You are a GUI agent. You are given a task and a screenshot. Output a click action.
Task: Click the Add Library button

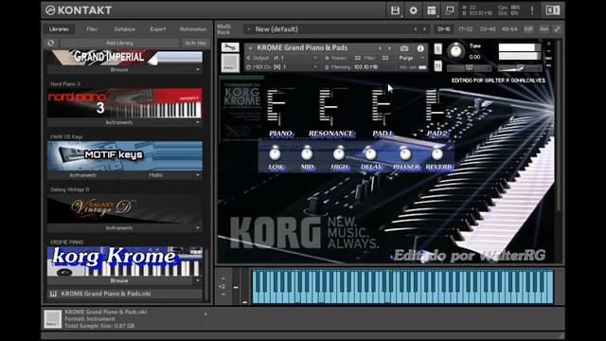point(119,43)
